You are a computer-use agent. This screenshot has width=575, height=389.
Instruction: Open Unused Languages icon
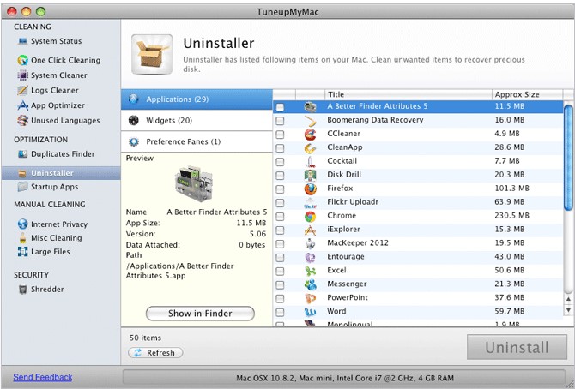pyautogui.click(x=22, y=121)
